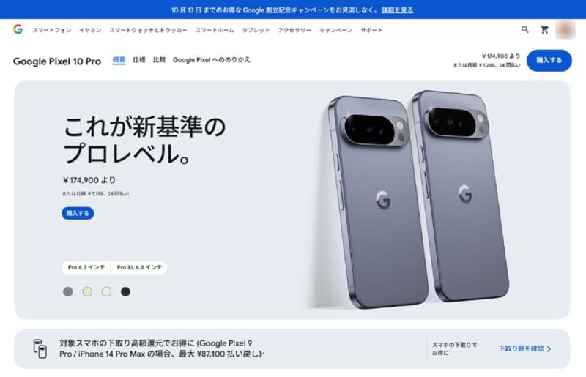The width and height of the screenshot is (586, 377).
Task: Click the chevron next to 下取り額を確認
Action: point(549,349)
